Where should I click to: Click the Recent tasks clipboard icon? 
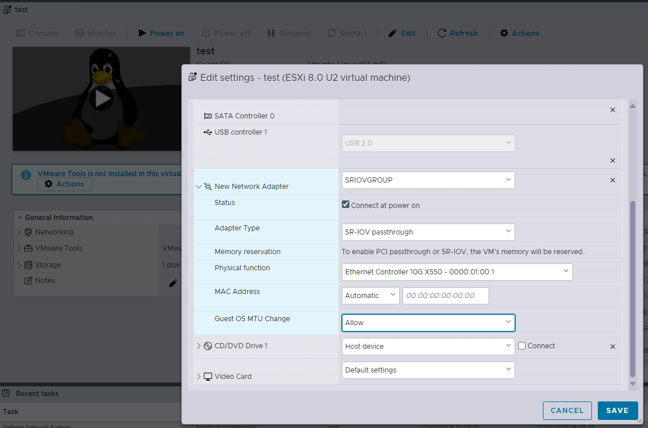click(6, 393)
